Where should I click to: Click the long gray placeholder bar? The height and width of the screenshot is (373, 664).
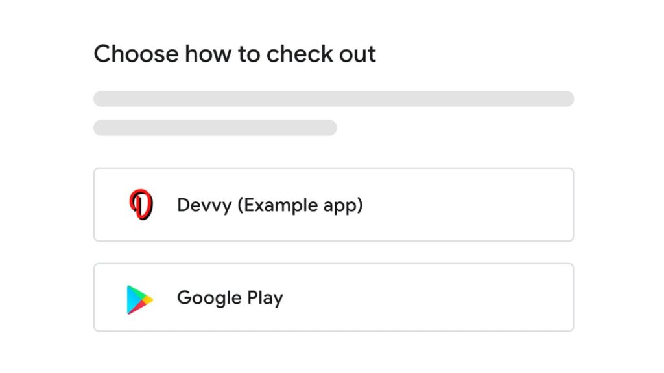333,98
